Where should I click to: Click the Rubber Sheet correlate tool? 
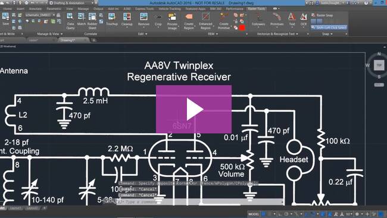tap(92, 21)
